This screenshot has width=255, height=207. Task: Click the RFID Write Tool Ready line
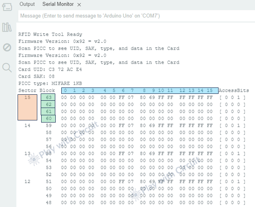50,34
